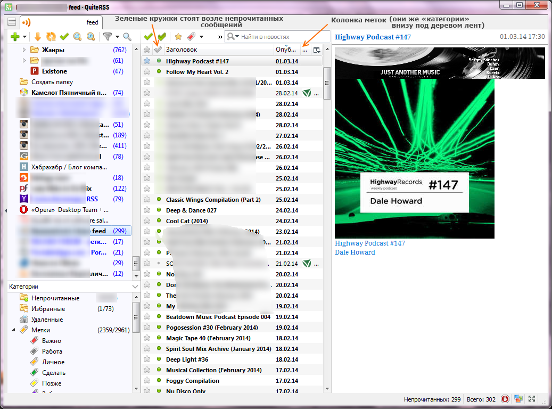Click the single green check mark news read icon
The width and height of the screenshot is (552, 409).
tap(148, 37)
